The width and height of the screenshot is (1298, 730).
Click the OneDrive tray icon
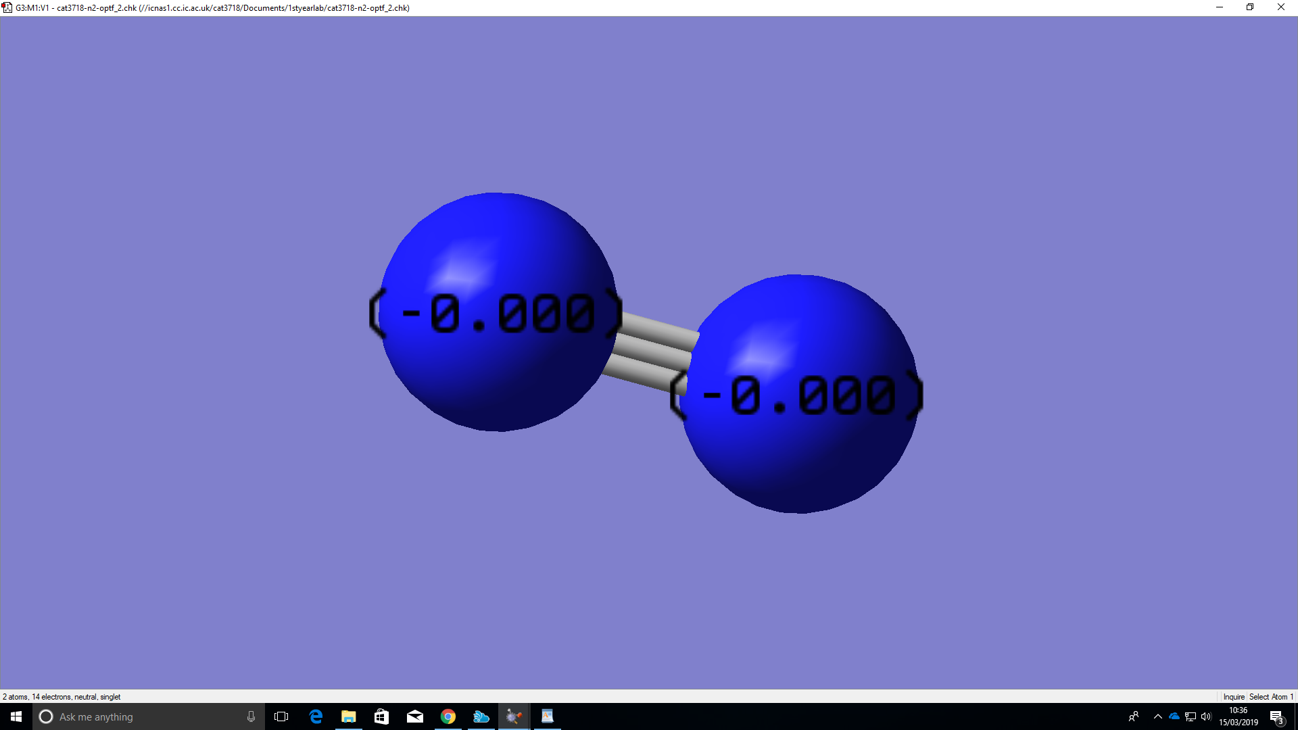1174,716
